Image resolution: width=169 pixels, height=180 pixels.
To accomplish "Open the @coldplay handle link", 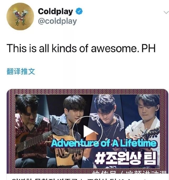I will 57,21.
